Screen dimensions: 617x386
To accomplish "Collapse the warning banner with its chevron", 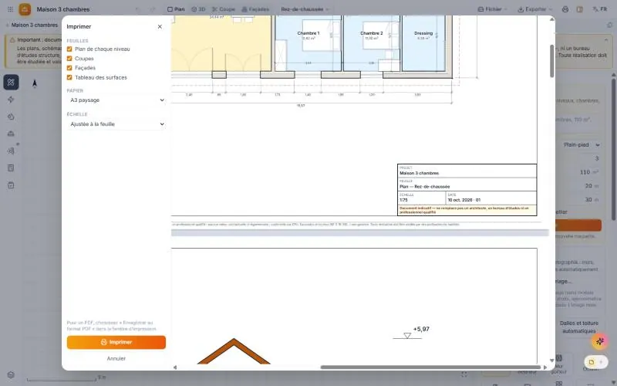I will [x=606, y=40].
